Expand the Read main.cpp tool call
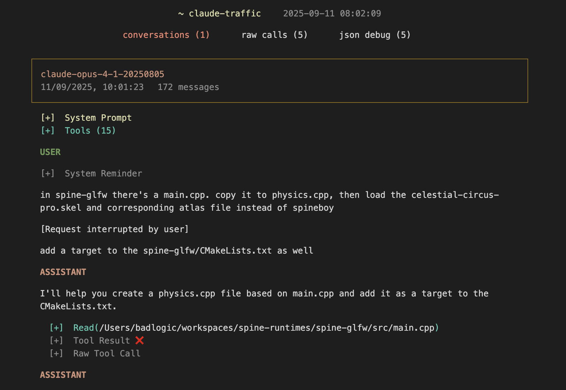The image size is (566, 390). [x=244, y=328]
